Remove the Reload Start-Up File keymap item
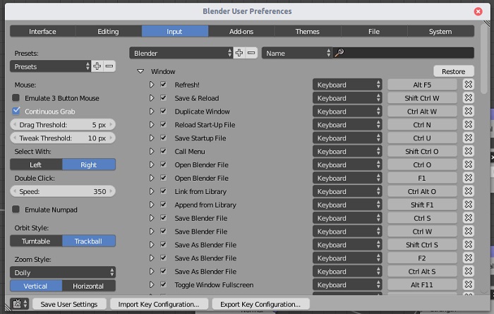The height and width of the screenshot is (314, 494). (468, 124)
